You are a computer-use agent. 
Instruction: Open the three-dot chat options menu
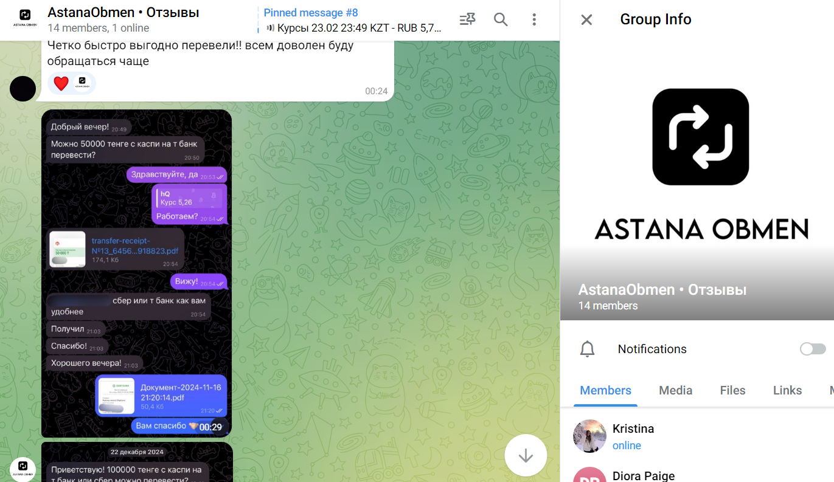(534, 19)
